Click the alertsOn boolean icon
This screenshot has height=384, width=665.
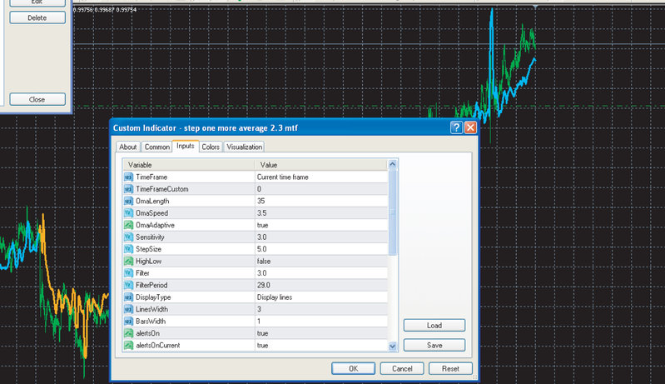[x=128, y=332]
